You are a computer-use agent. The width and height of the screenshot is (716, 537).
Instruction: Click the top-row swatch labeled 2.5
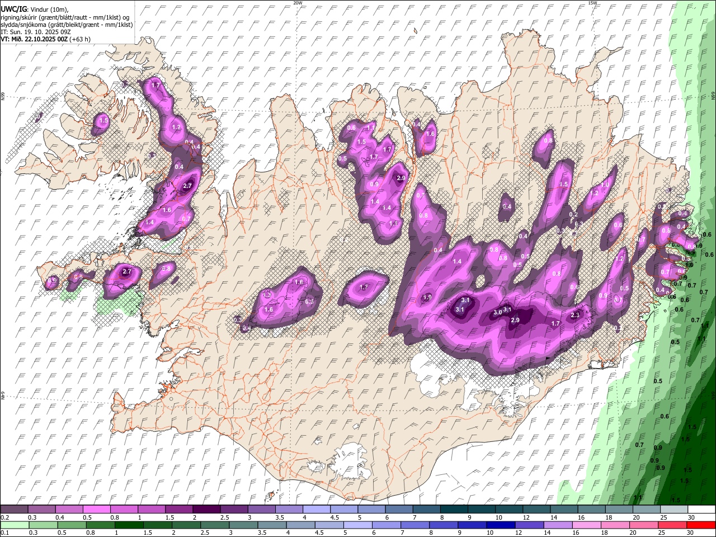pyautogui.click(x=234, y=510)
